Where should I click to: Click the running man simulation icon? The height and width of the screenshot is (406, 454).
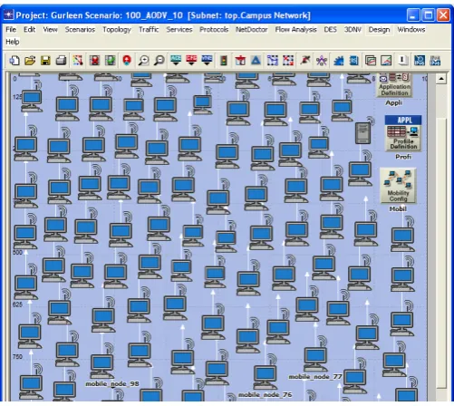point(305,61)
